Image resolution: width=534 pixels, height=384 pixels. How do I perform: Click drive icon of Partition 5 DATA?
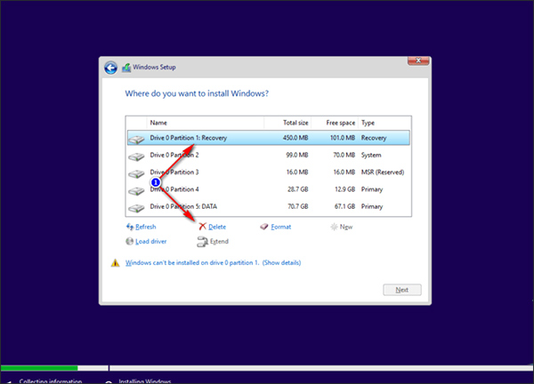click(x=136, y=207)
